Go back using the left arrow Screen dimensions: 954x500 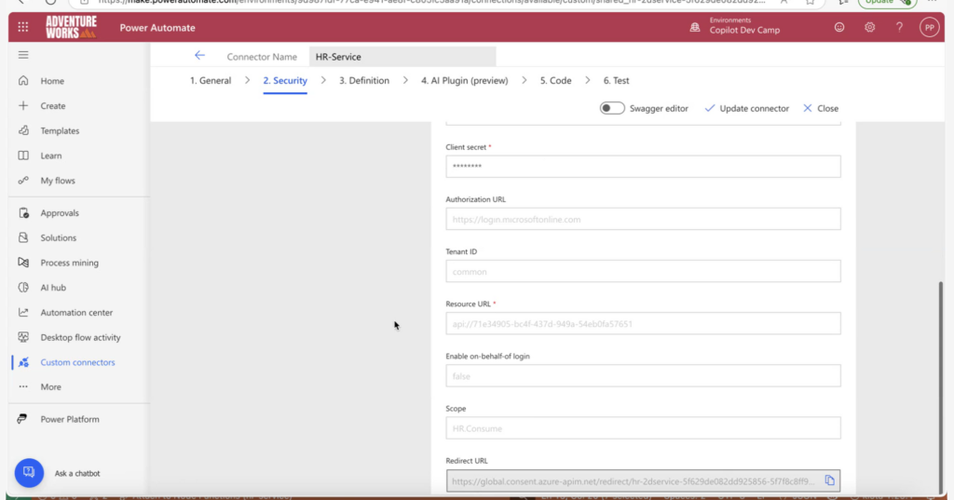pyautogui.click(x=199, y=55)
